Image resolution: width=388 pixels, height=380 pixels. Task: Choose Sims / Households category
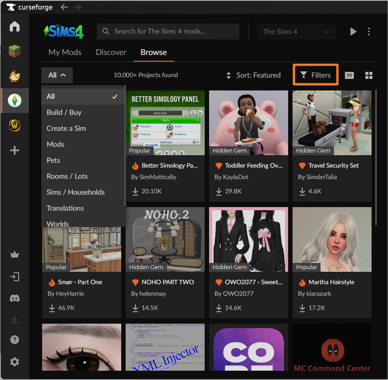(x=83, y=192)
